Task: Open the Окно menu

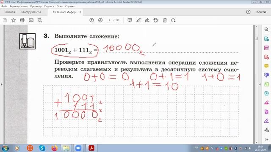Action: (x=59, y=6)
